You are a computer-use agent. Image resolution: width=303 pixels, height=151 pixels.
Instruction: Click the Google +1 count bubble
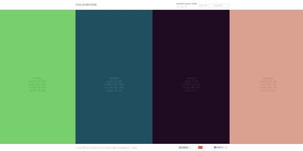pyautogui.click(x=205, y=147)
